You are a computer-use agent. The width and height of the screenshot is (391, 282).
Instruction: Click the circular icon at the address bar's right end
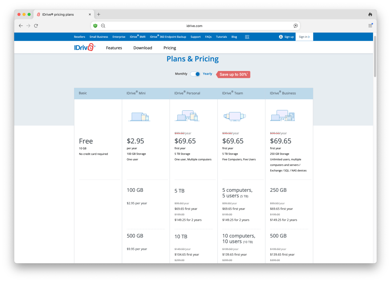(295, 26)
